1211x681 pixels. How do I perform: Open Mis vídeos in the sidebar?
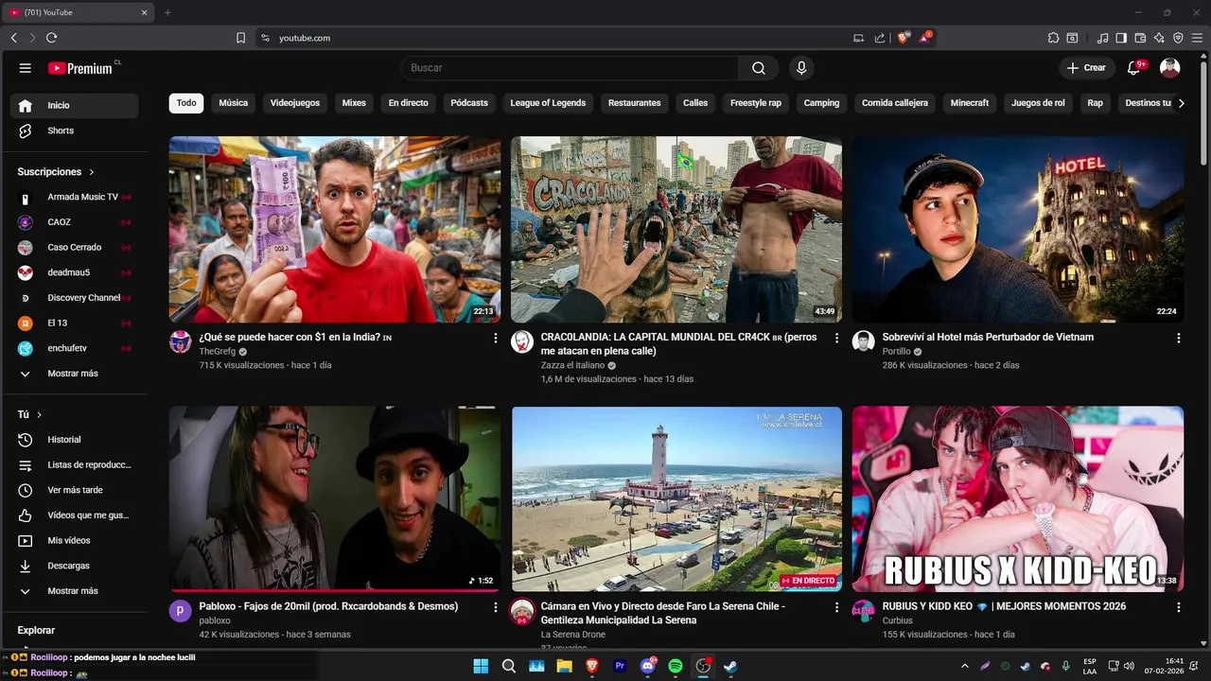[74, 541]
